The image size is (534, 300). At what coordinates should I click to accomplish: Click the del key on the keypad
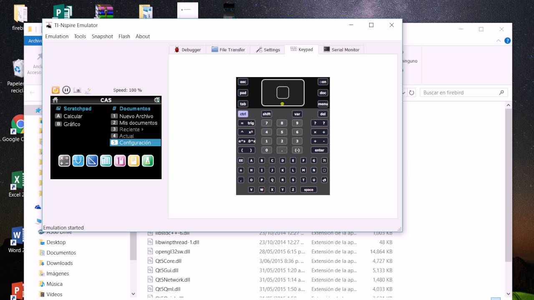point(322,114)
